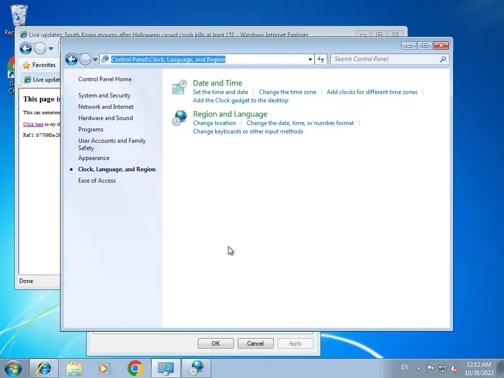Select the Control Panel address bar text
504x378 pixels.
coord(168,60)
